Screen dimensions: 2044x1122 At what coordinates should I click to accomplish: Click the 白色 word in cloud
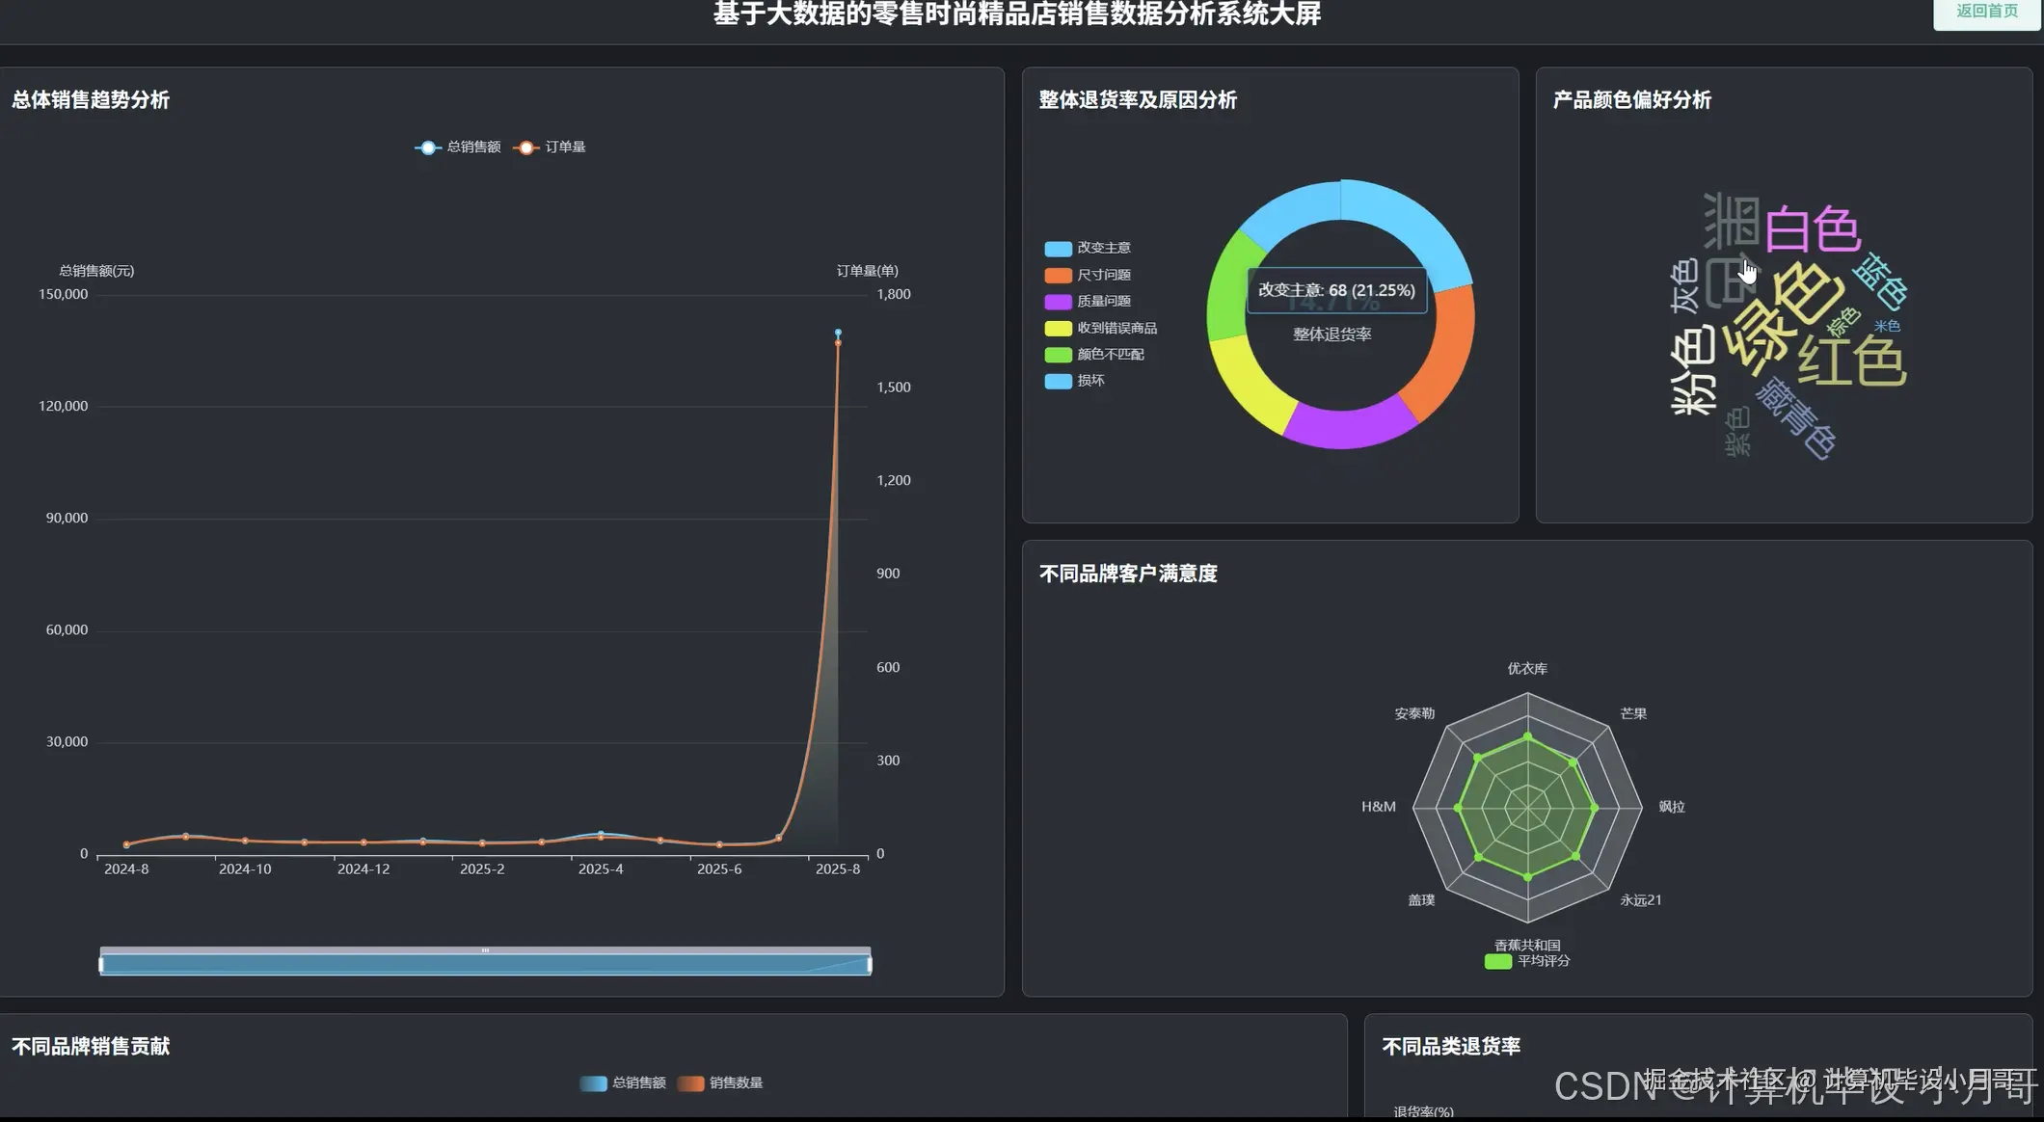click(1812, 229)
